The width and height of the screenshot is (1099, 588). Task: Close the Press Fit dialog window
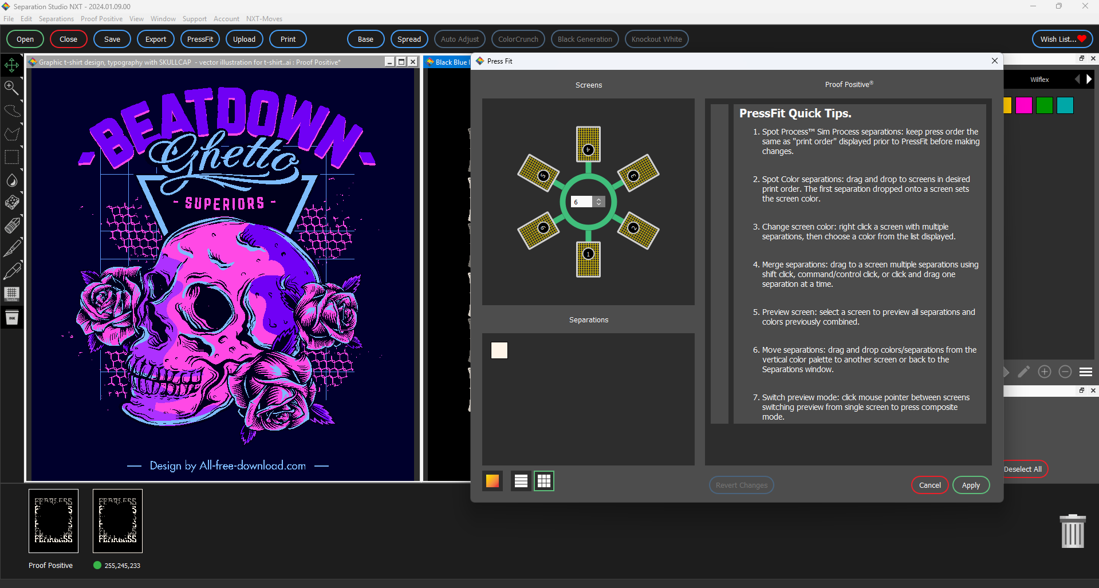point(994,61)
